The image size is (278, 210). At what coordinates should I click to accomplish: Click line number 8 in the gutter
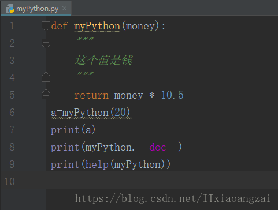coord(12,147)
